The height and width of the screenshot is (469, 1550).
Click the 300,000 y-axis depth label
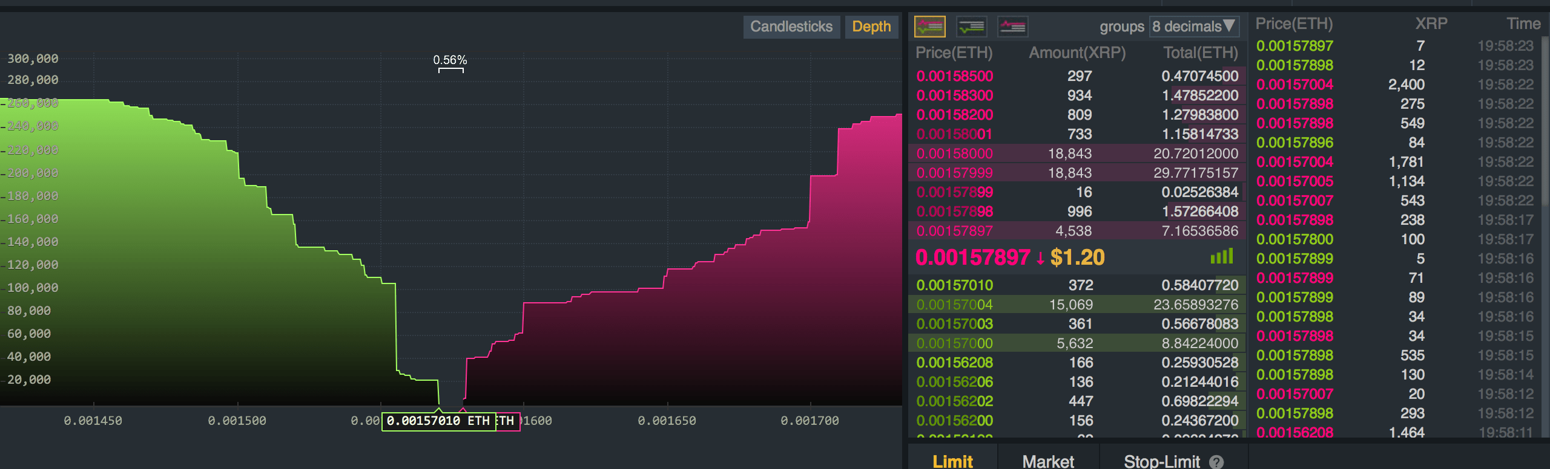(33, 59)
